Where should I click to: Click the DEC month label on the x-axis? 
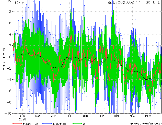(x=148, y=116)
